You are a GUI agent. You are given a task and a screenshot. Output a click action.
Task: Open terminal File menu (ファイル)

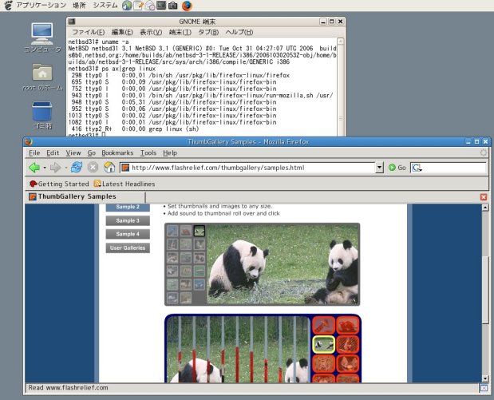[89, 32]
